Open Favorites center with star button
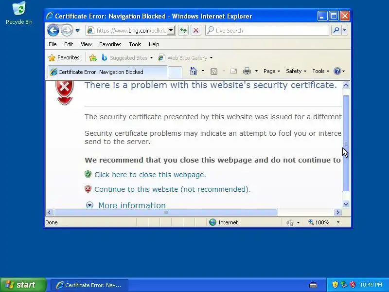Image resolution: width=389 pixels, height=292 pixels. click(64, 57)
